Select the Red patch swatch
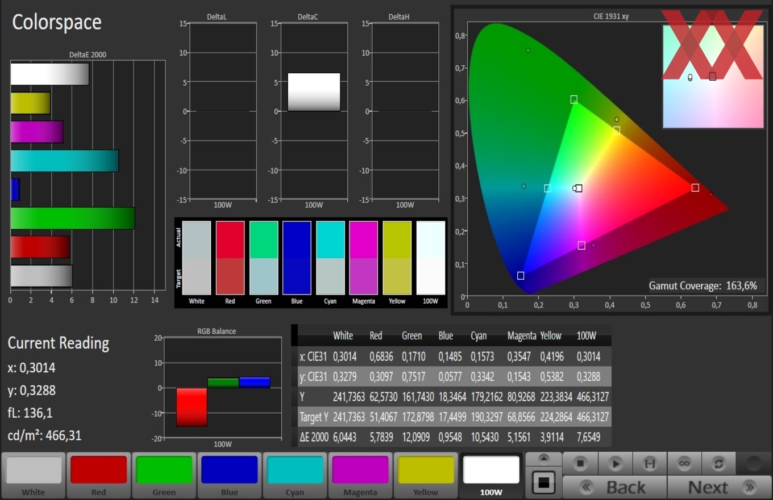Viewport: 773px width, 500px height. [x=98, y=476]
